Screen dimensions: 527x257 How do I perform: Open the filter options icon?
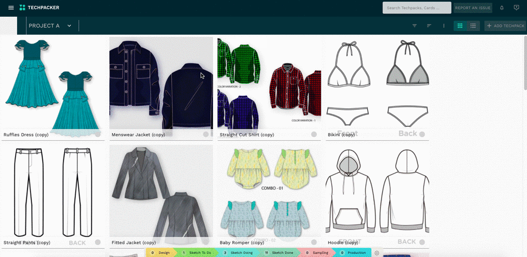[415, 26]
